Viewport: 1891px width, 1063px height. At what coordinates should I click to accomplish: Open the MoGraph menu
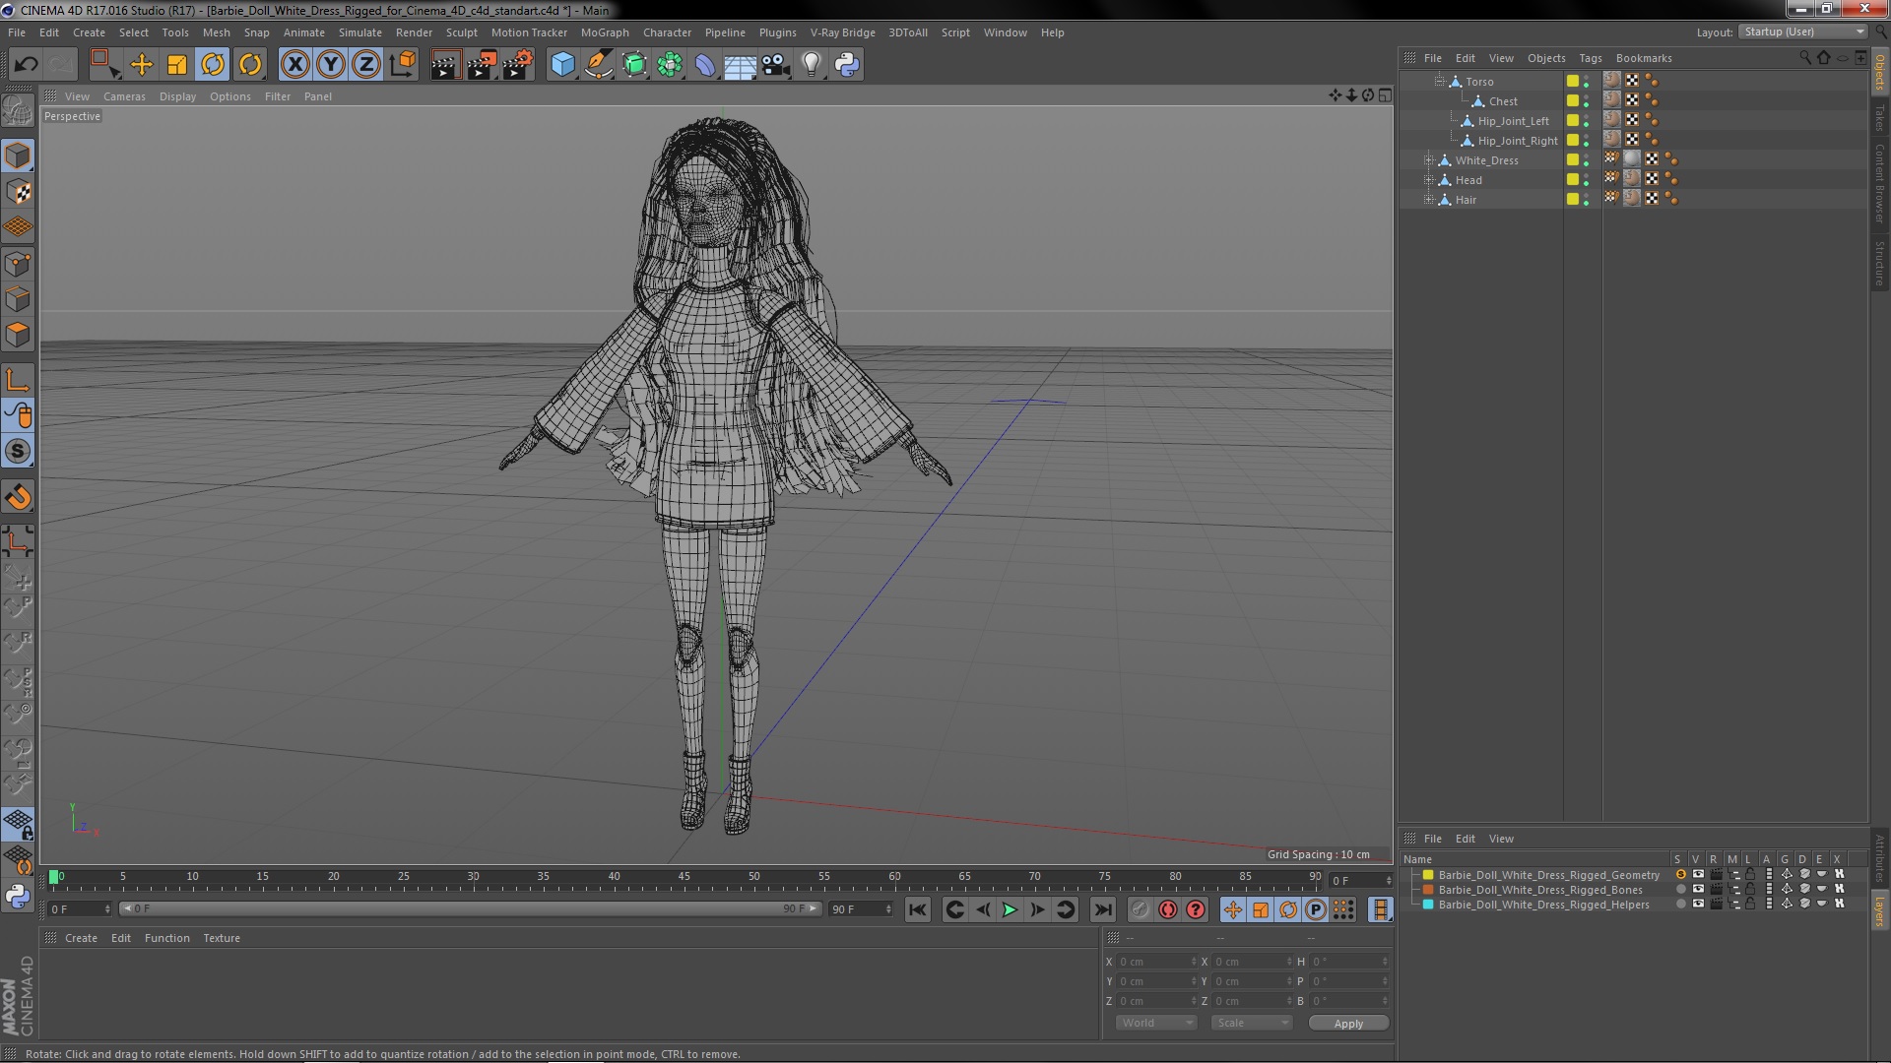click(605, 32)
